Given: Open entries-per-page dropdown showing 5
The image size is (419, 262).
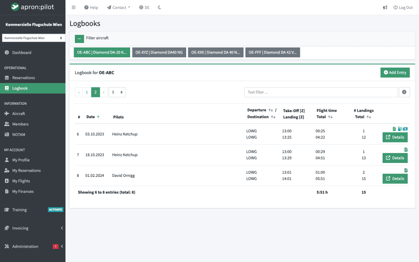Looking at the screenshot, I should [117, 92].
